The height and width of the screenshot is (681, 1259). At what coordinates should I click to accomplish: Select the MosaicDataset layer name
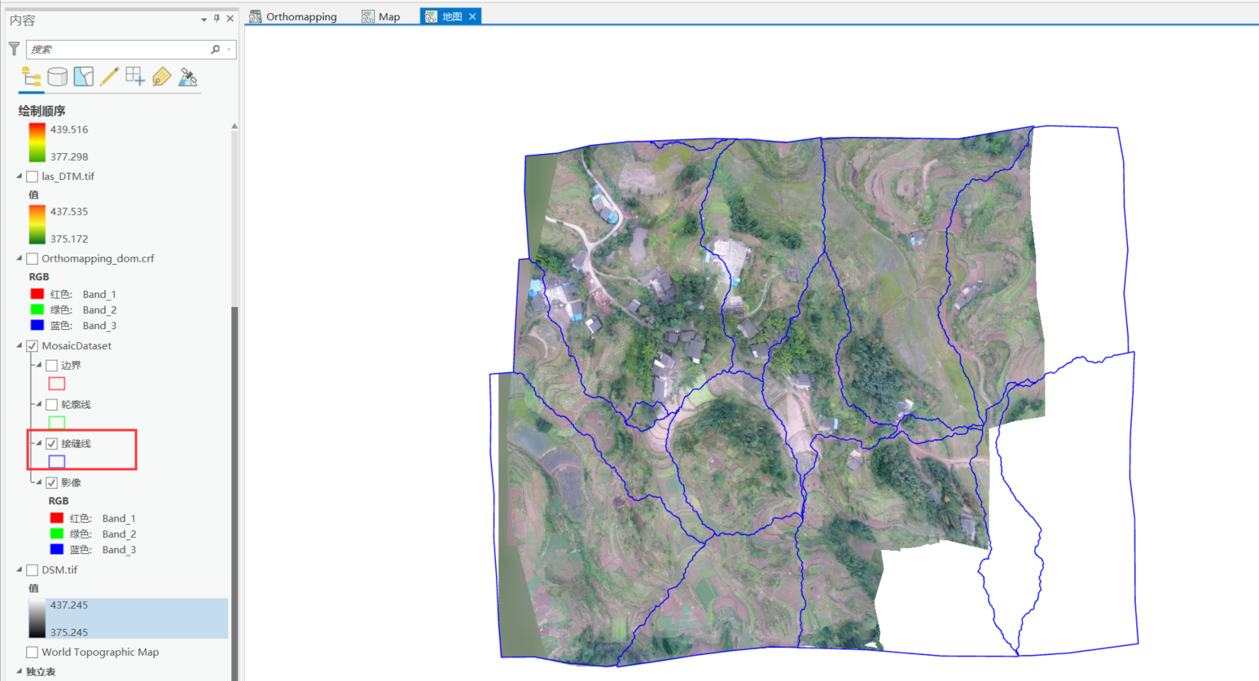[77, 345]
